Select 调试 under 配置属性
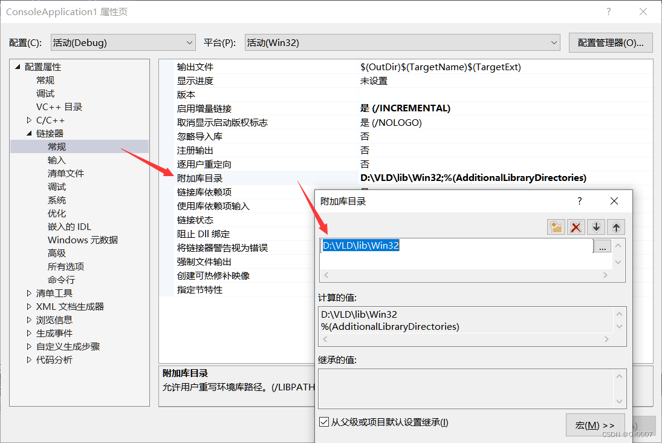This screenshot has width=662, height=443. 45,93
